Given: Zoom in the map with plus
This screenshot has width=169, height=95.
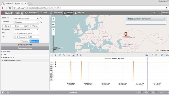Looking at the screenshot, I should [x=53, y=30].
